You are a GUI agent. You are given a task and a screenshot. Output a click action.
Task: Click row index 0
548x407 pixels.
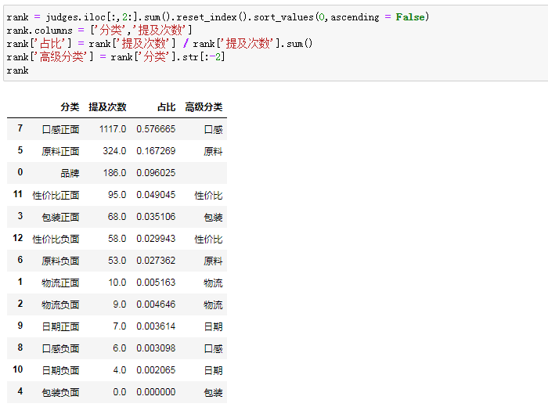coord(20,172)
